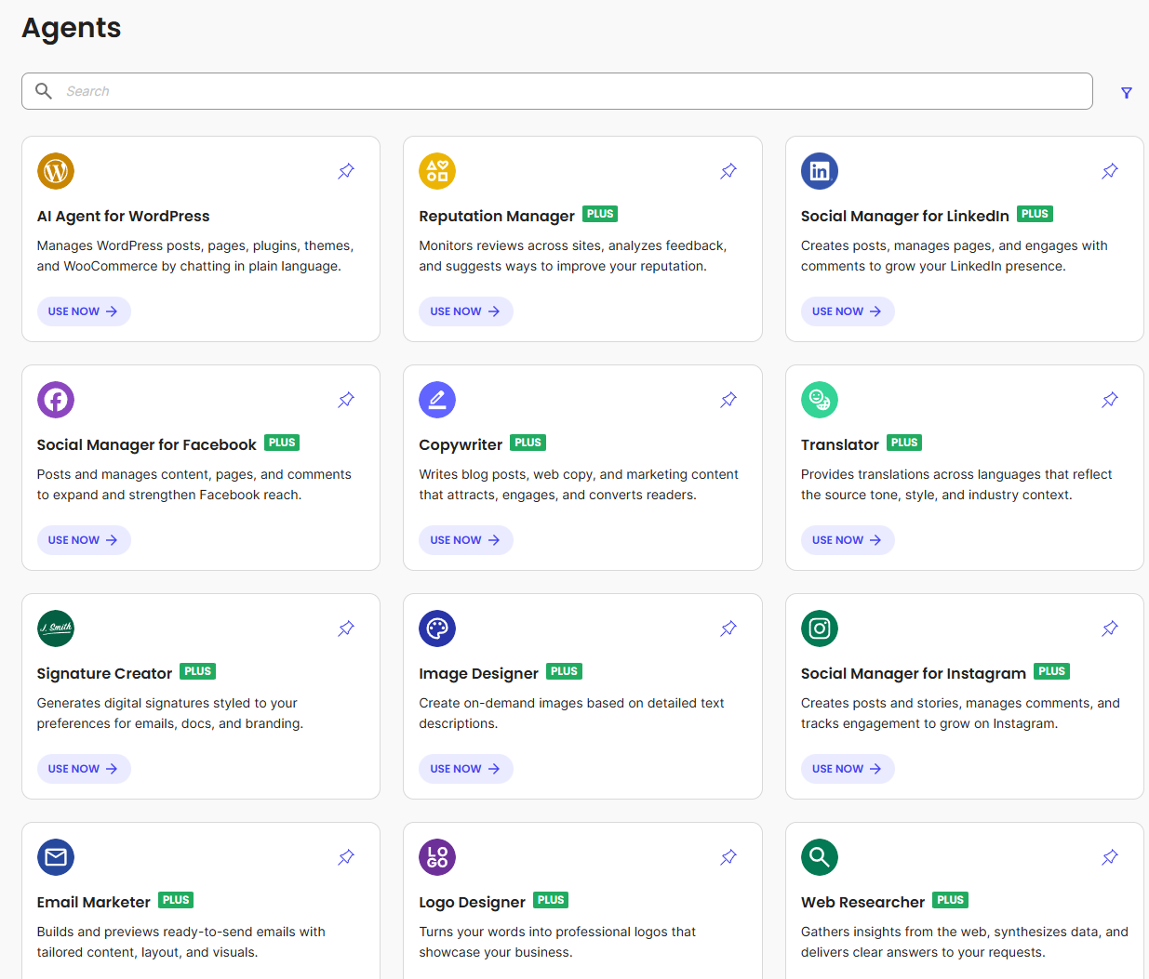
Task: Click the Translator globe icon
Action: (x=819, y=400)
